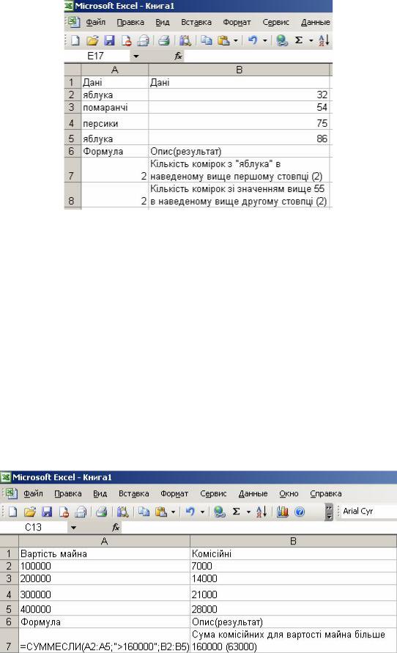Click New workbook icon in lower Excel window
Screen dimensions: 397x653
pos(13,512)
